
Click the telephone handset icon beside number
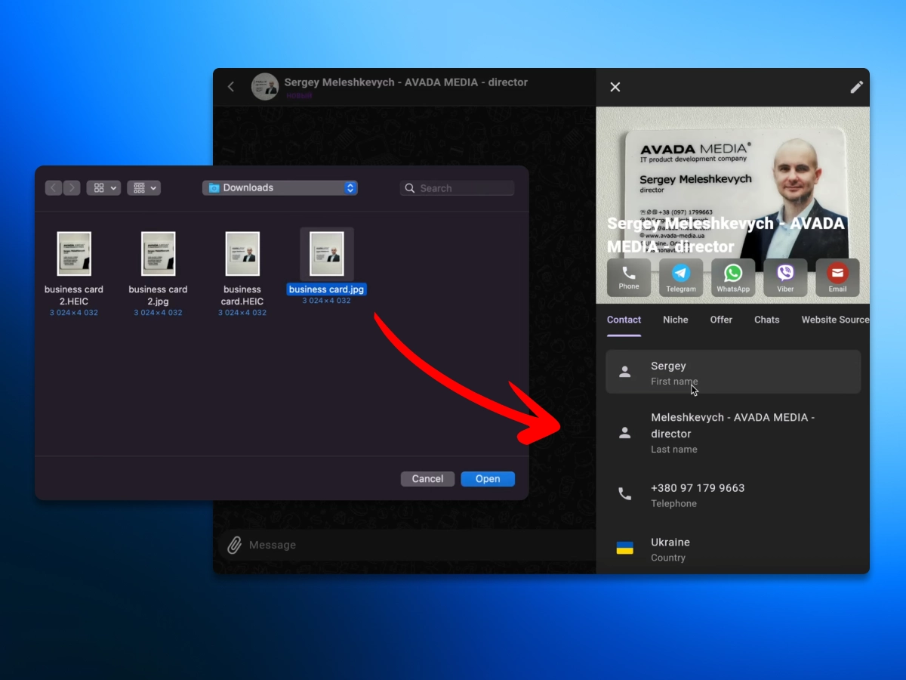(624, 494)
